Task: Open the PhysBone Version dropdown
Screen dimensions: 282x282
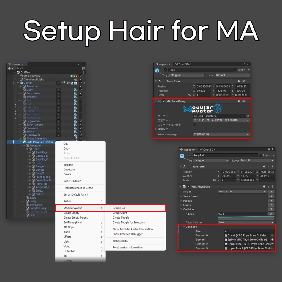Action: (x=242, y=192)
